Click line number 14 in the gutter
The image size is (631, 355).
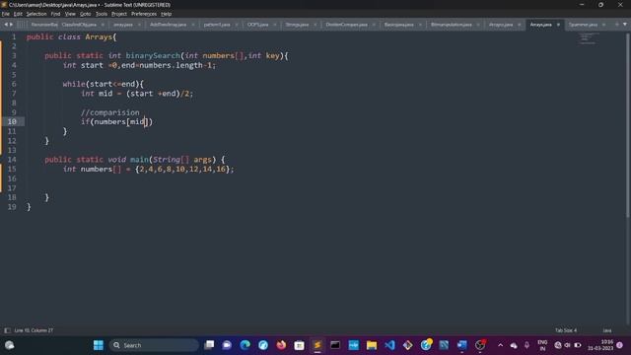coord(12,160)
